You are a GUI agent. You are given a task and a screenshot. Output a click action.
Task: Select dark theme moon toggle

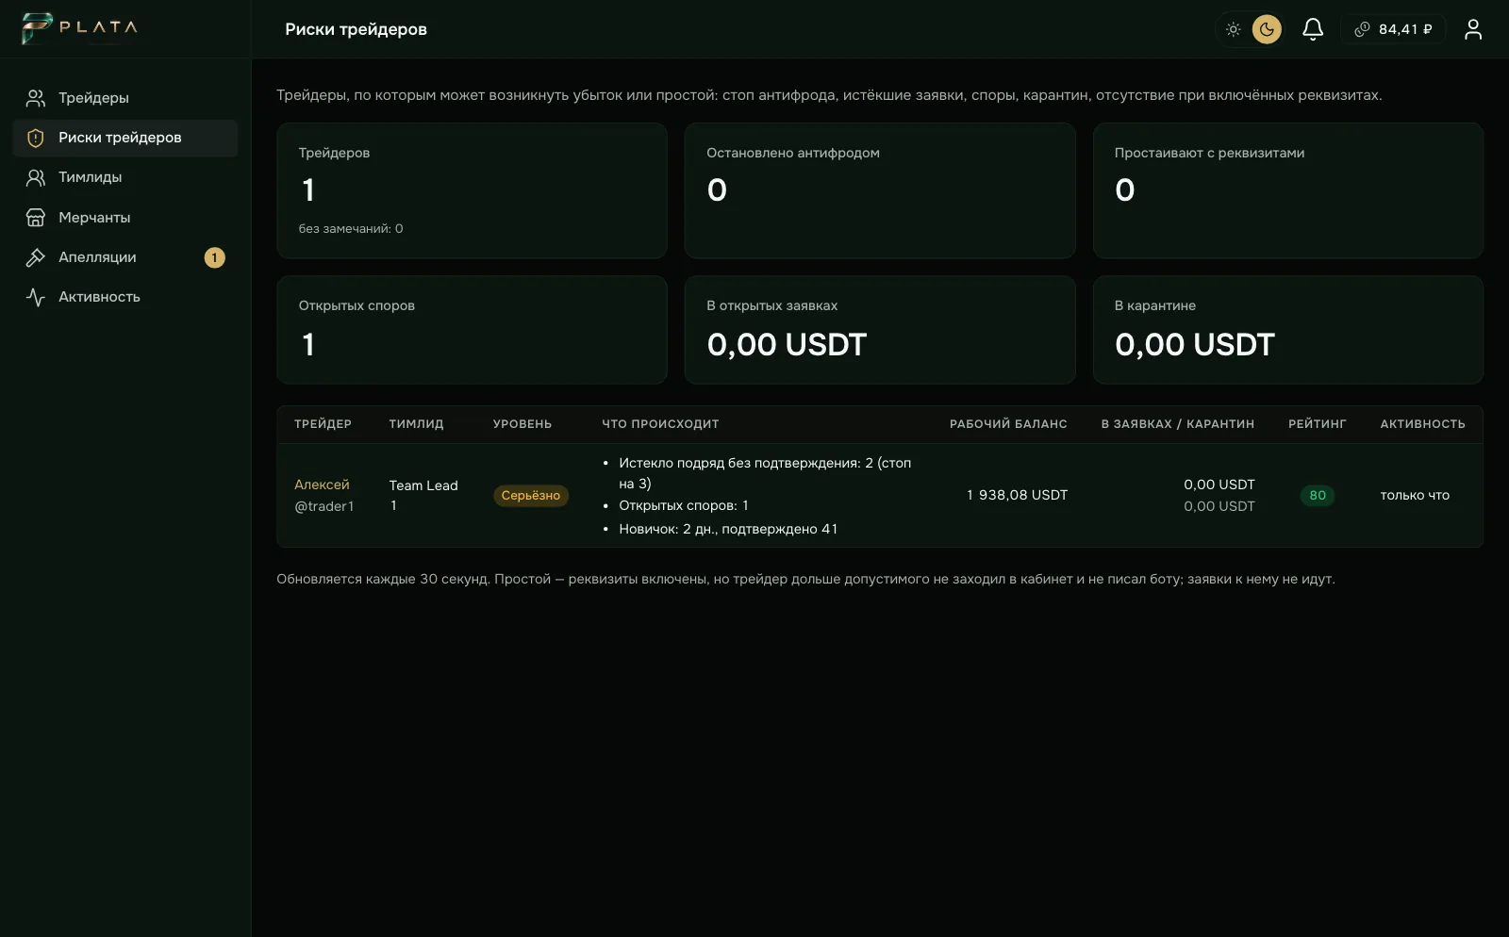coord(1267,29)
